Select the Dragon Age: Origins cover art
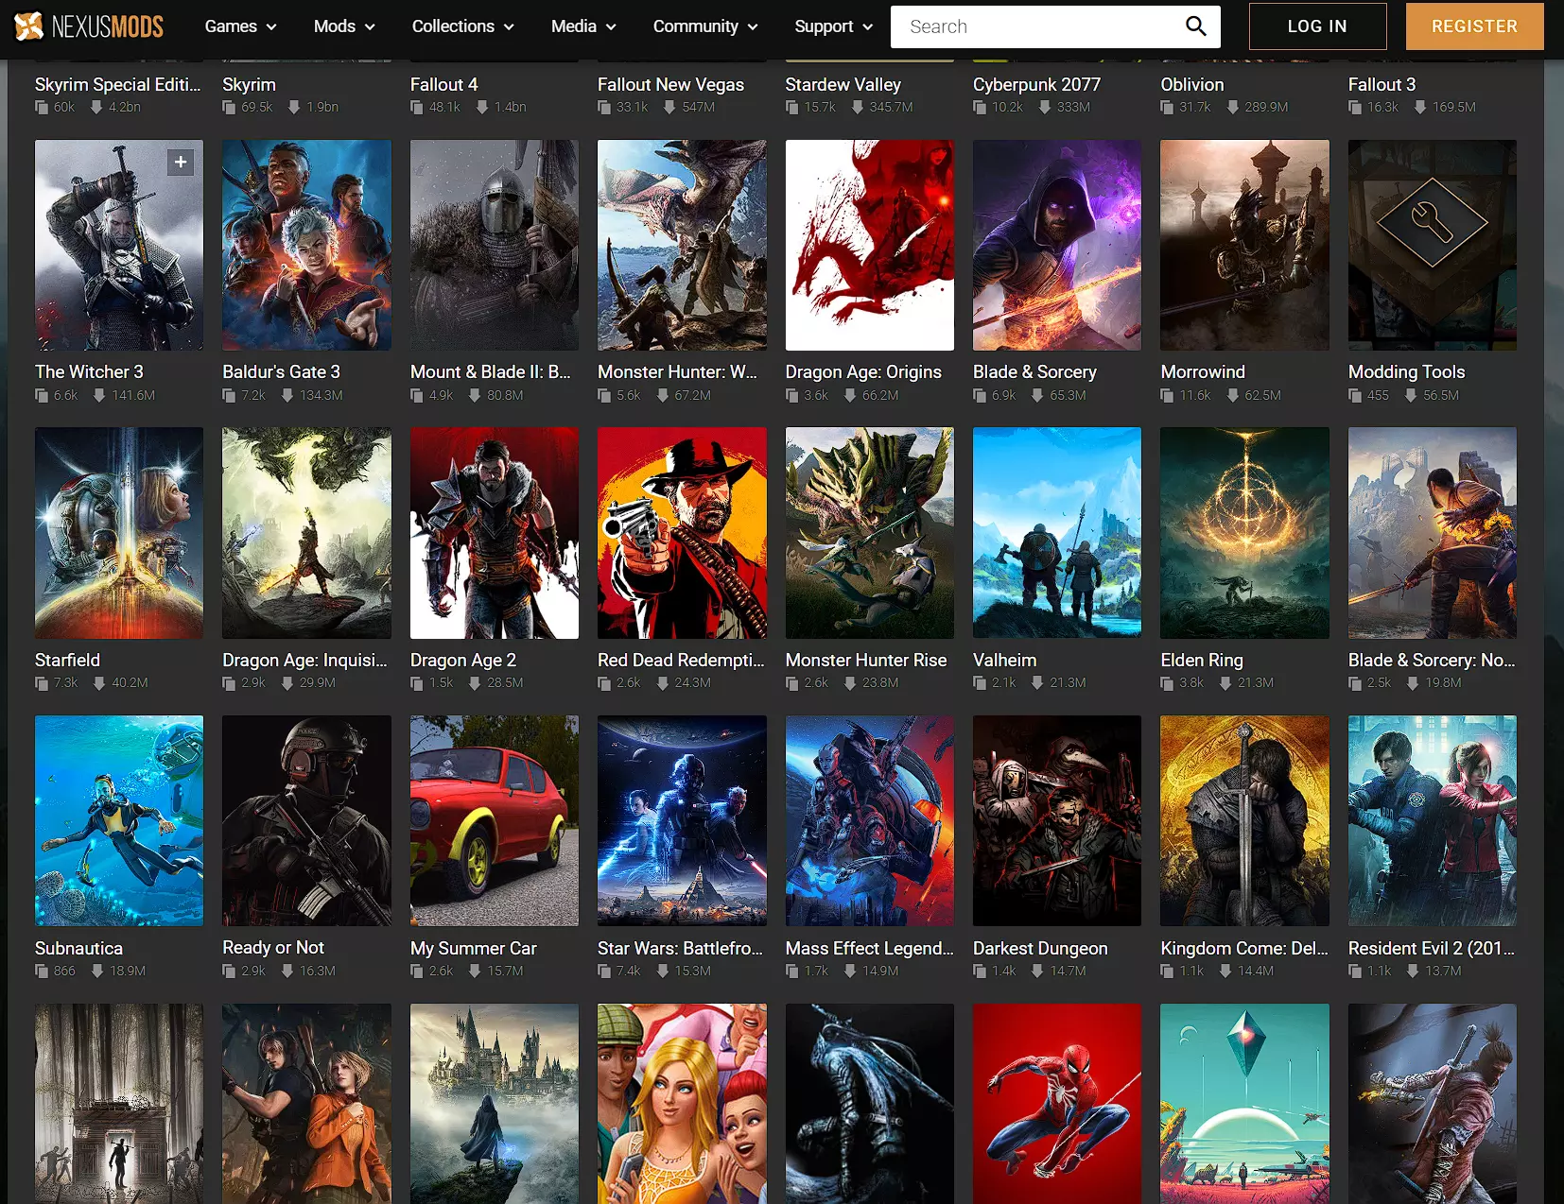Viewport: 1564px width, 1204px height. pyautogui.click(x=869, y=245)
